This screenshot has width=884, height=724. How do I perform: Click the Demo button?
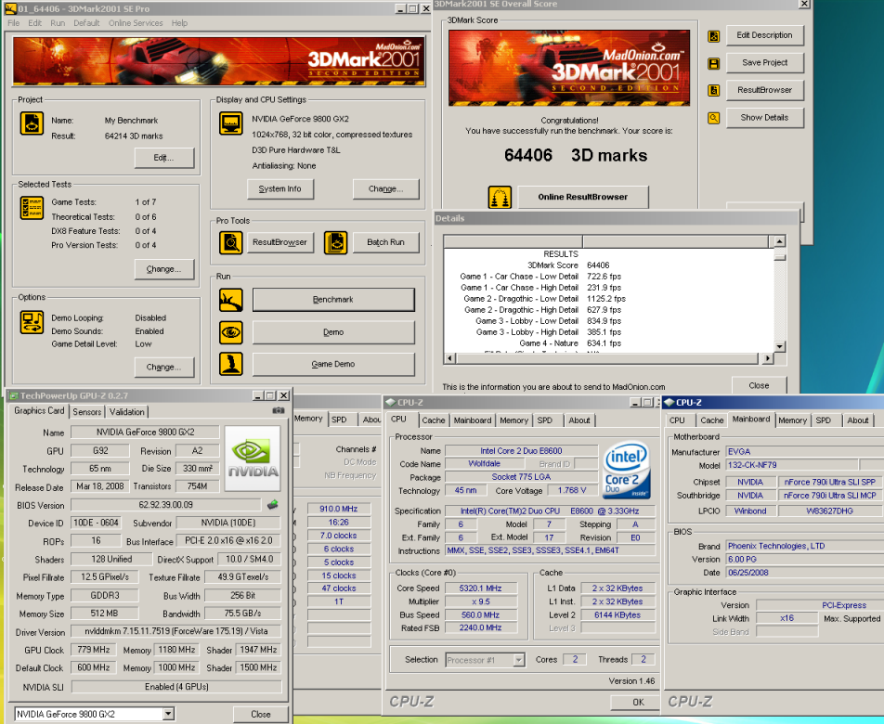point(333,332)
